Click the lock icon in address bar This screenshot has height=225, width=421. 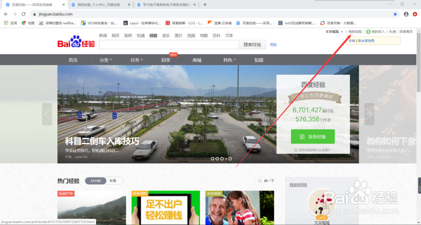tap(35, 14)
